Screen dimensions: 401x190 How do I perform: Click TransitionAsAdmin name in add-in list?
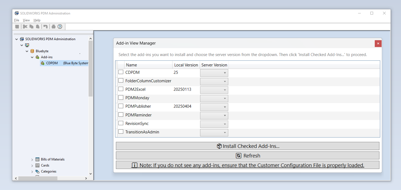pos(142,132)
